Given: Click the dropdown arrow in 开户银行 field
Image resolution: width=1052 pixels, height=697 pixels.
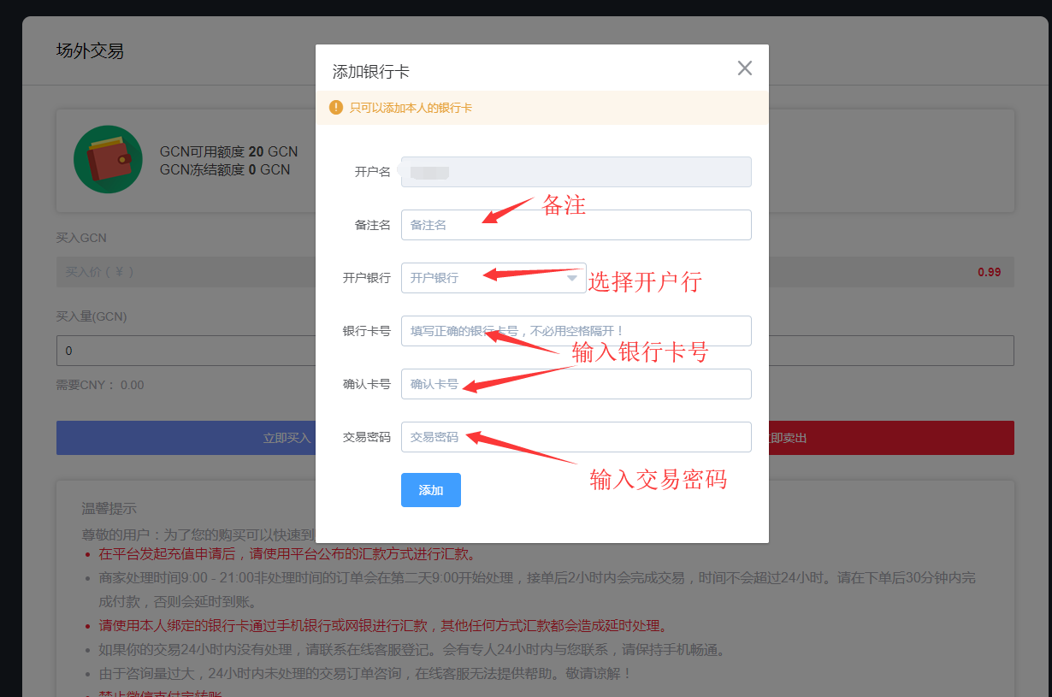Looking at the screenshot, I should [x=572, y=278].
